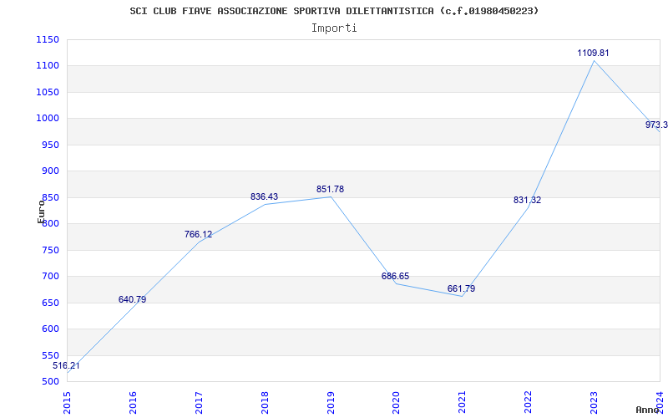The height and width of the screenshot is (418, 668).
Task: Select the 766.12 data label
Action: 198,234
